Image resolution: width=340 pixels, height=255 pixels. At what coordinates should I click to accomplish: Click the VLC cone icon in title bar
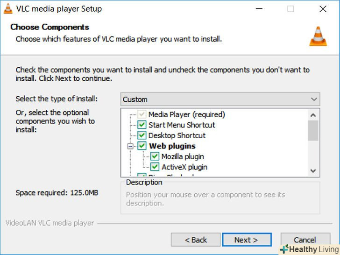pos(7,9)
